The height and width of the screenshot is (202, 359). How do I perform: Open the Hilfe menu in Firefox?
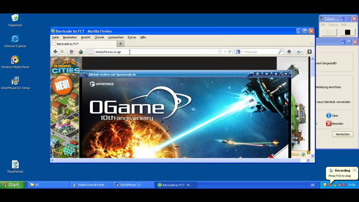(143, 37)
